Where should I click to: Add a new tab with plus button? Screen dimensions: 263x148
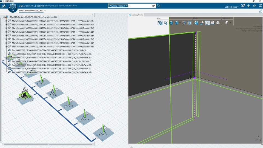click(x=45, y=11)
